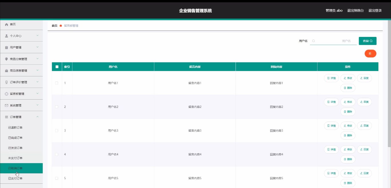Click 修改 for row 用户名3
The image size is (391, 188).
pyautogui.click(x=348, y=126)
